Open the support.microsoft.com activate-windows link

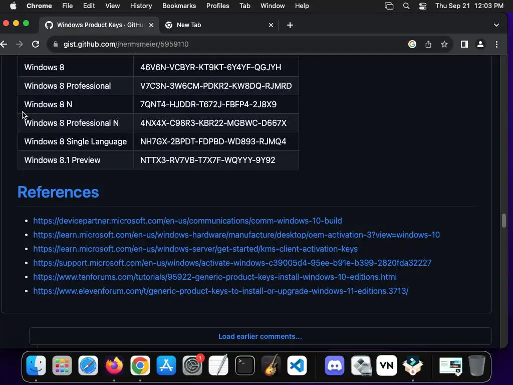(x=232, y=263)
